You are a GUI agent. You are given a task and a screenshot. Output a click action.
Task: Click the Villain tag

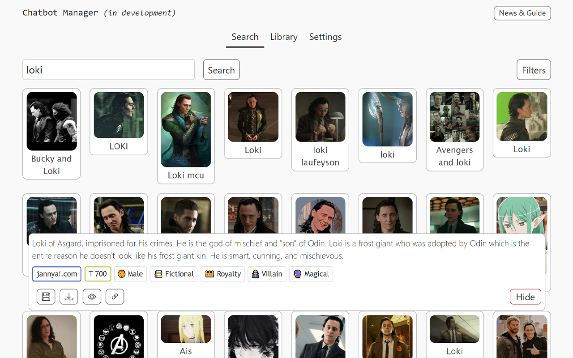coord(267,274)
